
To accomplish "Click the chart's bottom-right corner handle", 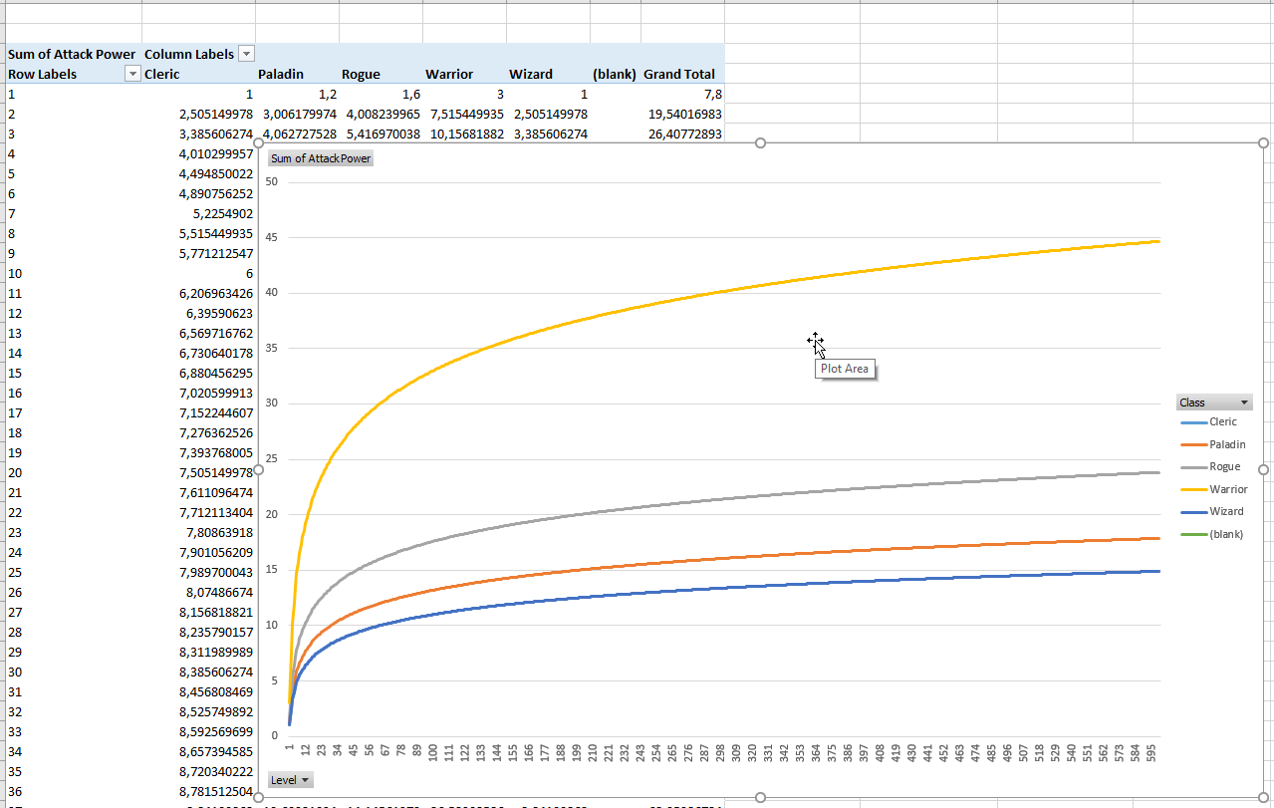I will [x=1264, y=797].
